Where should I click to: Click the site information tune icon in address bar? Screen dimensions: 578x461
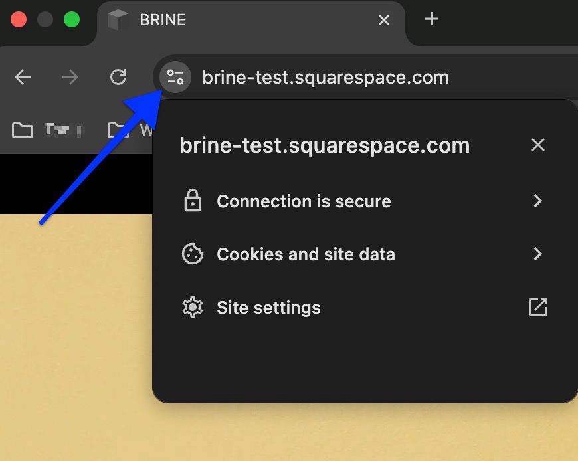coord(174,76)
